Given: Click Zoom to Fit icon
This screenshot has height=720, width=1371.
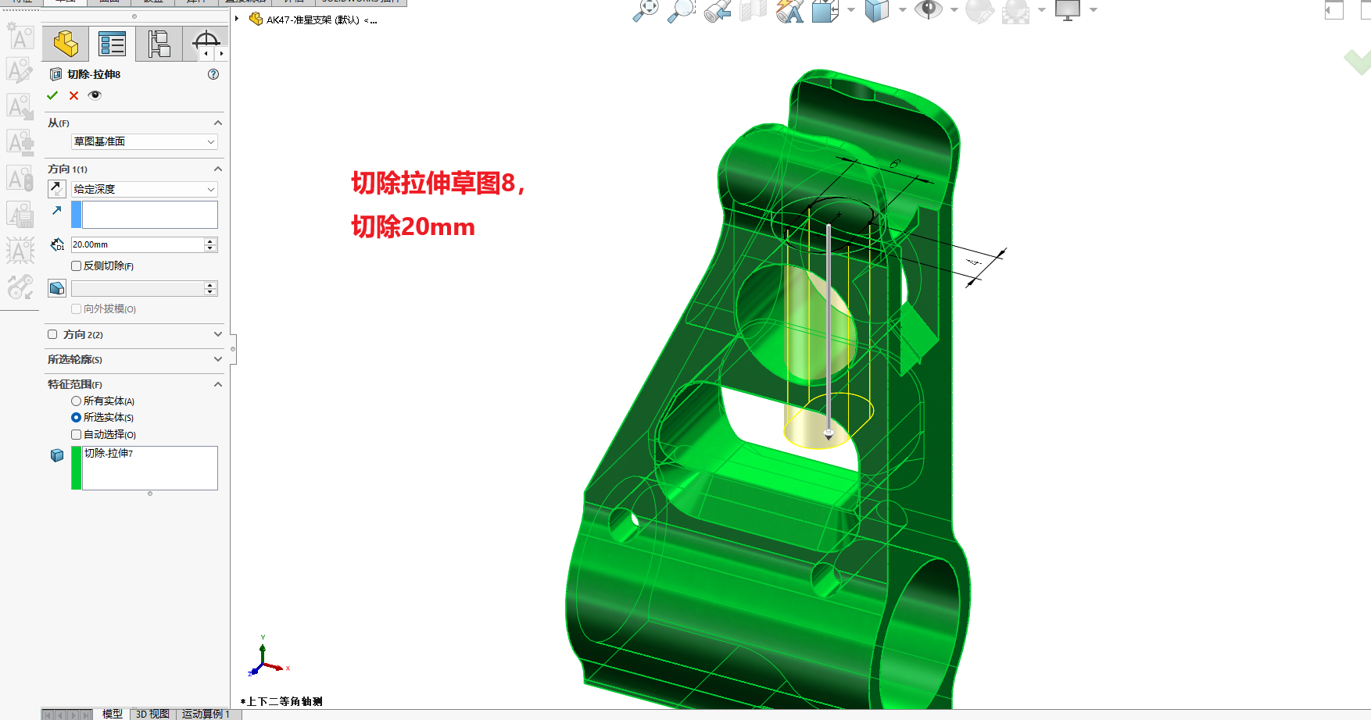Looking at the screenshot, I should tap(646, 10).
